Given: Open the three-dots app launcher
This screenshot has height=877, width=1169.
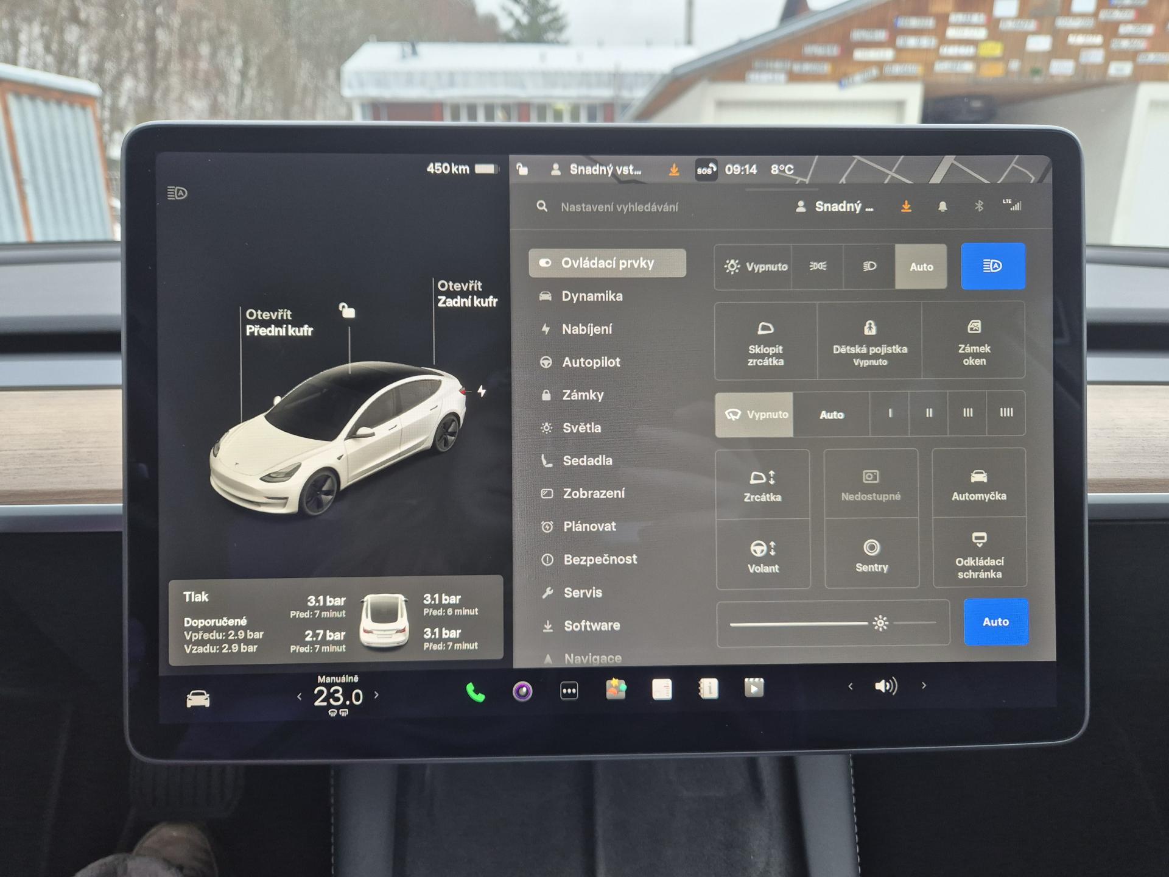Looking at the screenshot, I should click(x=569, y=691).
